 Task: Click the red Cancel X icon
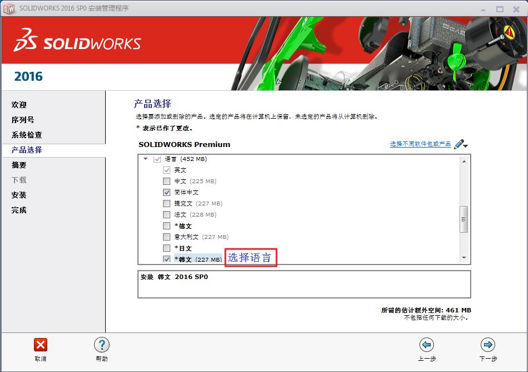(41, 345)
